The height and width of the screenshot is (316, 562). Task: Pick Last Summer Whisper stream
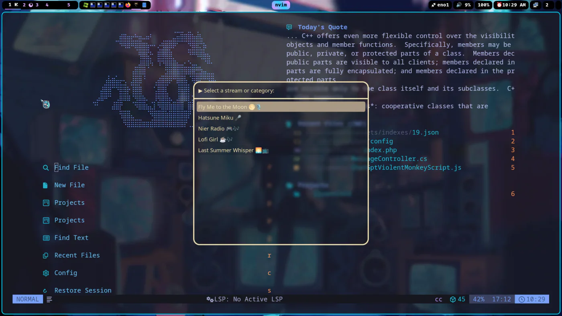click(x=281, y=150)
